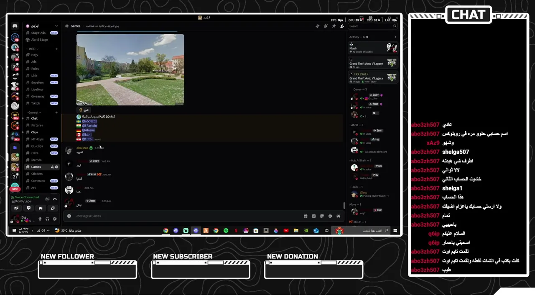Toggle noise suppression in voice panel

[x=47, y=199]
